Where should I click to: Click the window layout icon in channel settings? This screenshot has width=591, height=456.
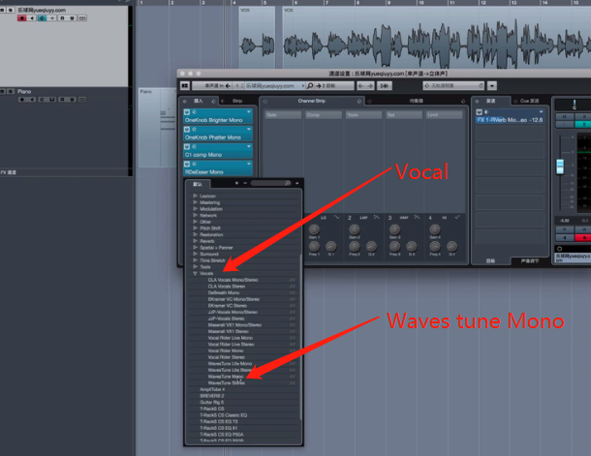pos(185,86)
